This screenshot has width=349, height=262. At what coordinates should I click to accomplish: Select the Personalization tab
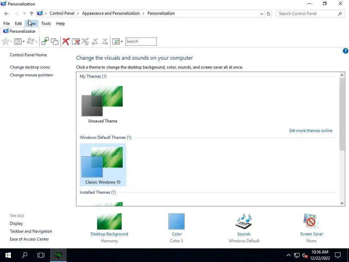(x=20, y=31)
